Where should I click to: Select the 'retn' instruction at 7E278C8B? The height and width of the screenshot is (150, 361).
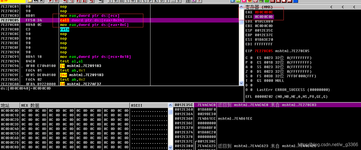click(64, 29)
